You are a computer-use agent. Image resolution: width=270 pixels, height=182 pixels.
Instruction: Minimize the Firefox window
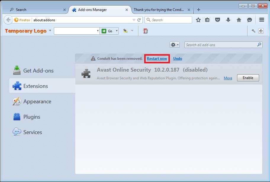click(243, 6)
